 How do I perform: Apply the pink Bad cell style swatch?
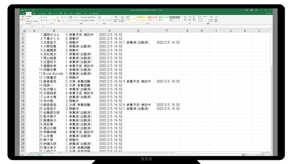(153, 17)
